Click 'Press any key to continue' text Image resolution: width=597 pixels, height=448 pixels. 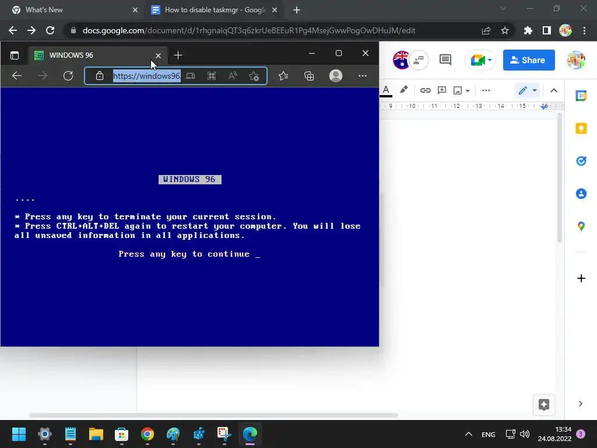184,254
